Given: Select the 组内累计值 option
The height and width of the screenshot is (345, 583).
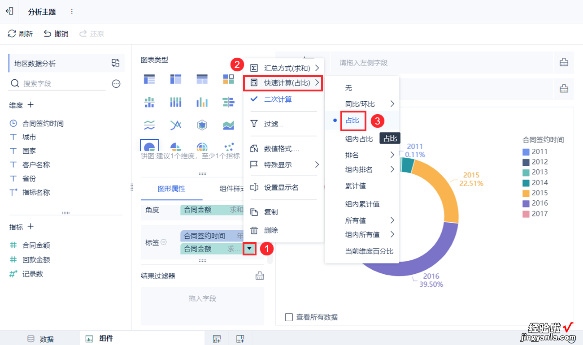Looking at the screenshot, I should [361, 204].
